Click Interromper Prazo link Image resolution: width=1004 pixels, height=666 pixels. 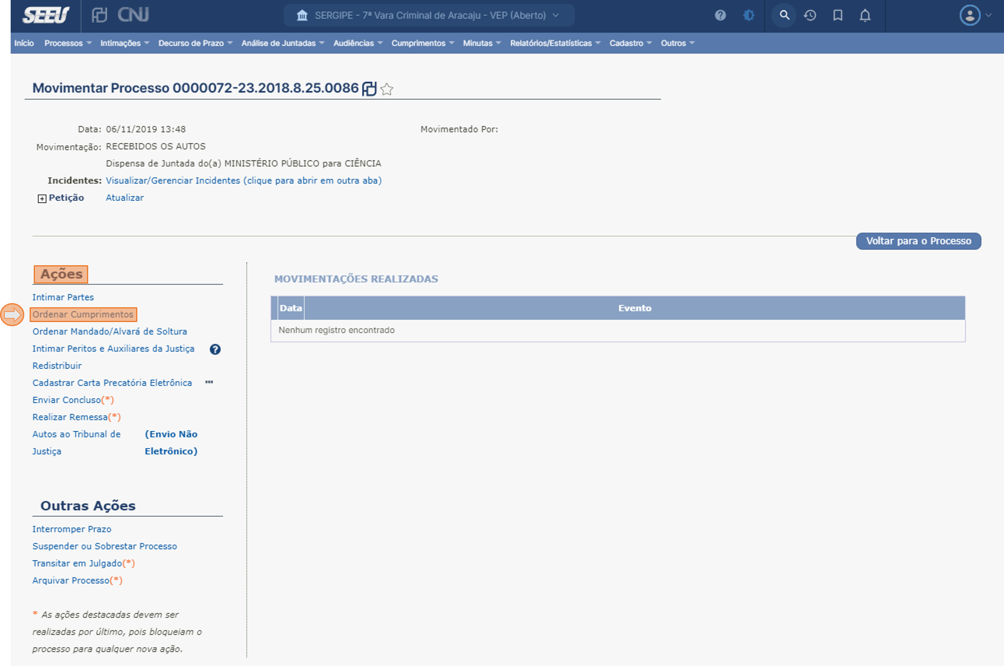click(x=72, y=529)
